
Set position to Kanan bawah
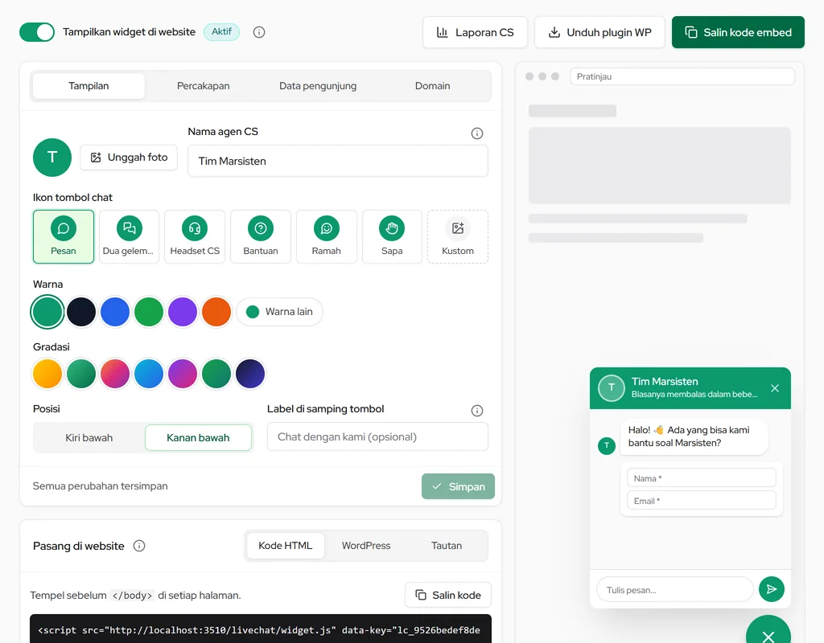(x=198, y=438)
